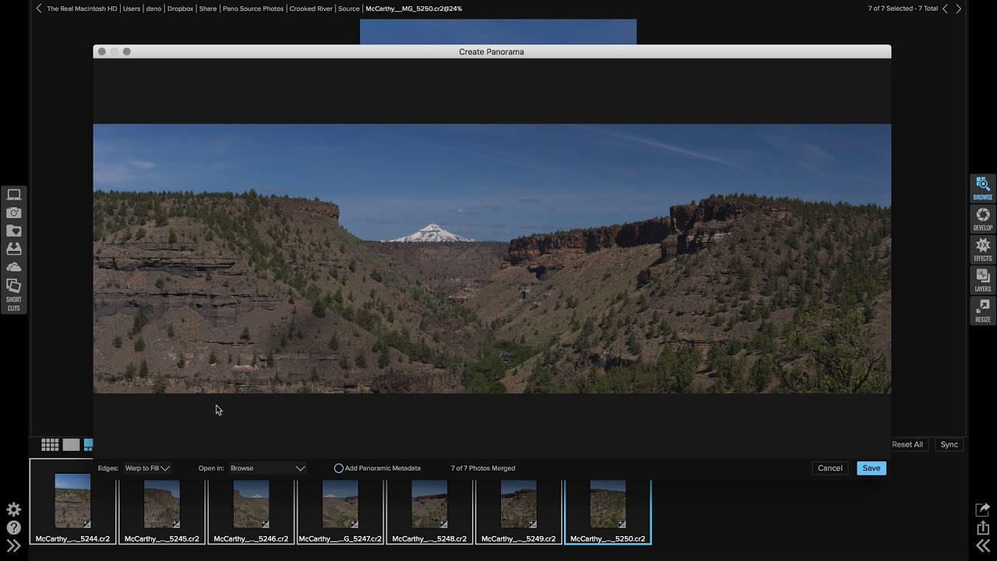Navigate to Source folder in path bar
The width and height of the screenshot is (997, 561).
349,9
